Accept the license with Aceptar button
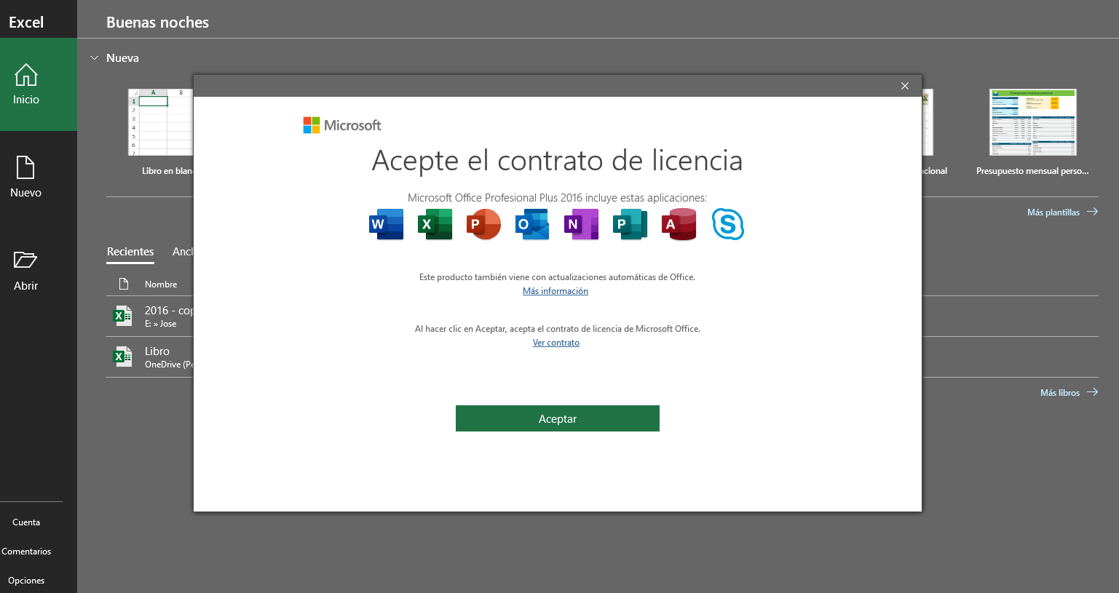Image resolution: width=1119 pixels, height=593 pixels. point(558,418)
